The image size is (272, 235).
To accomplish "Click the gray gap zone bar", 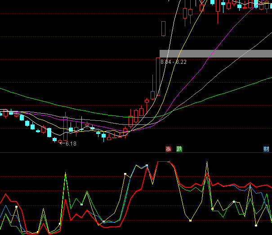I will pos(216,53).
